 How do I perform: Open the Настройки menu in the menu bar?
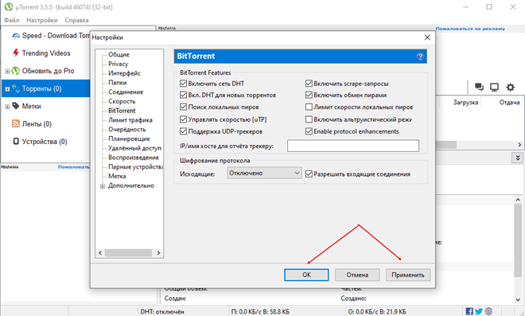click(42, 20)
